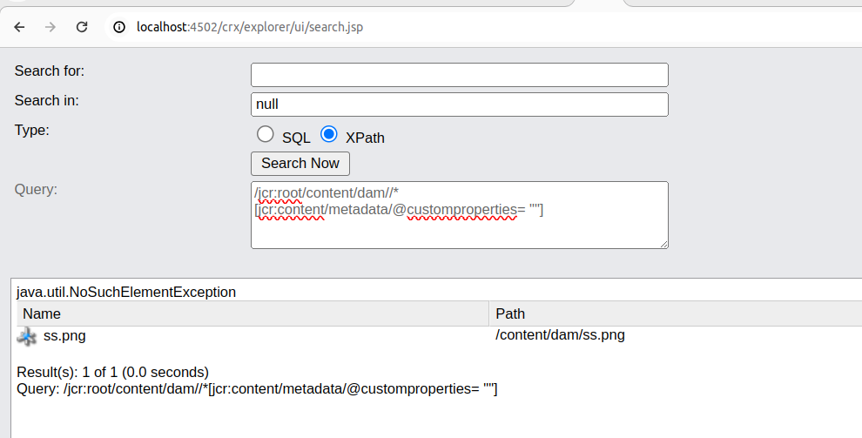Grab the Query text area resize handle
This screenshot has height=438, width=862.
[x=663, y=244]
